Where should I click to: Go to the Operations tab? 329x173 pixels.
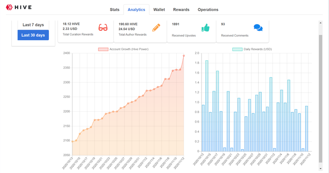(x=208, y=9)
